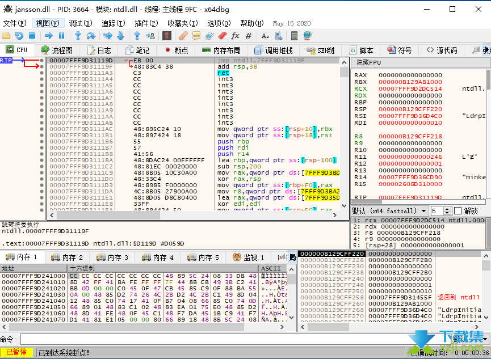Open the 收藏夹 (Favourites) menu

pyautogui.click(x=183, y=23)
